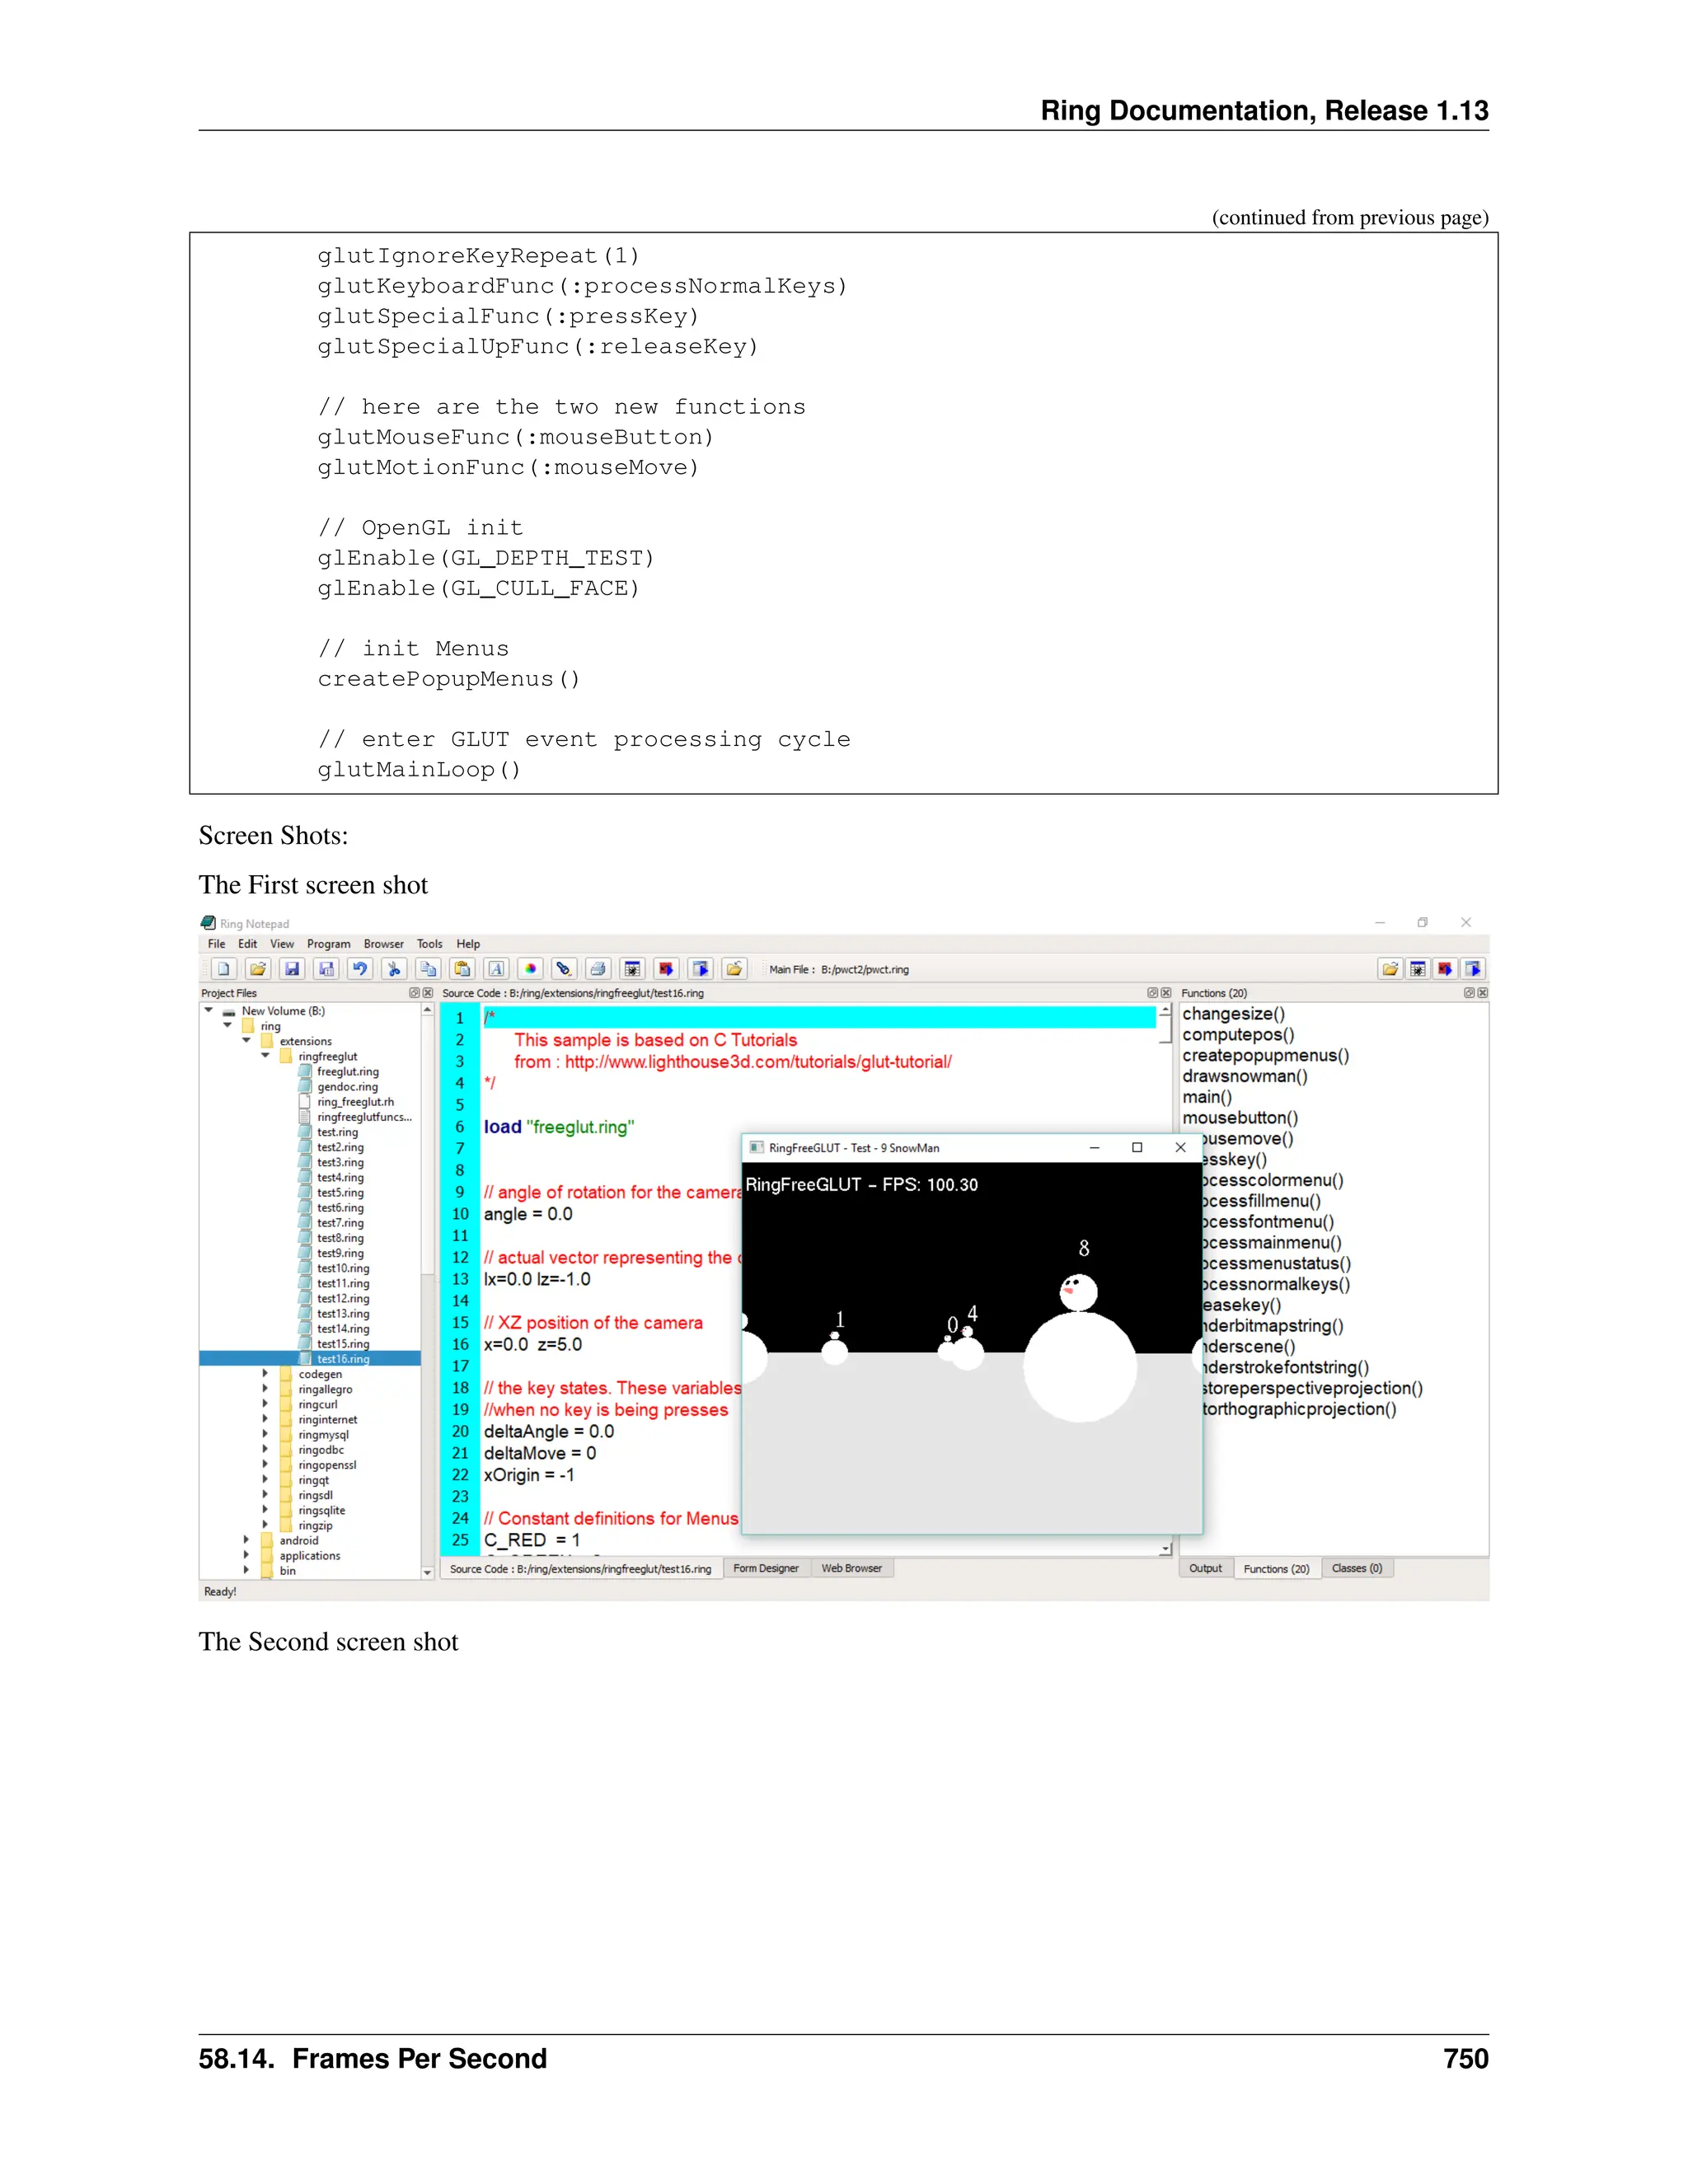Screen dimensions: 1688x2184
Task: Open the color wheel picker icon
Action: click(530, 968)
